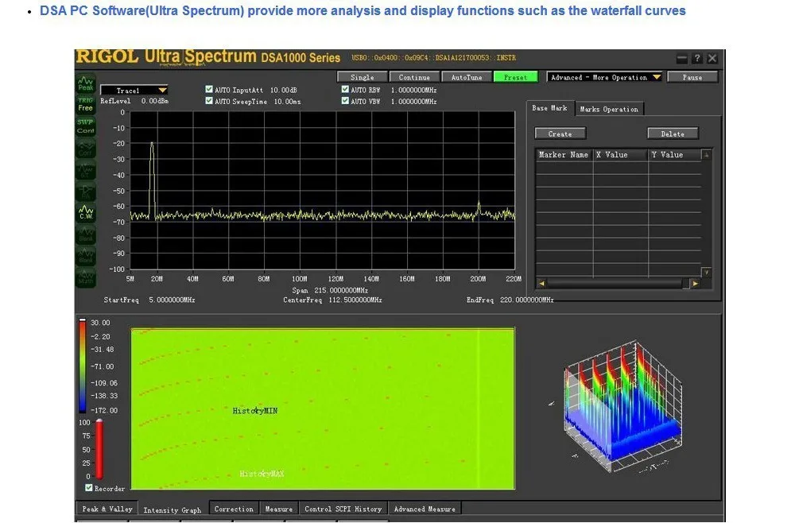Uncheck the AUTO RBW checkbox

(x=345, y=89)
